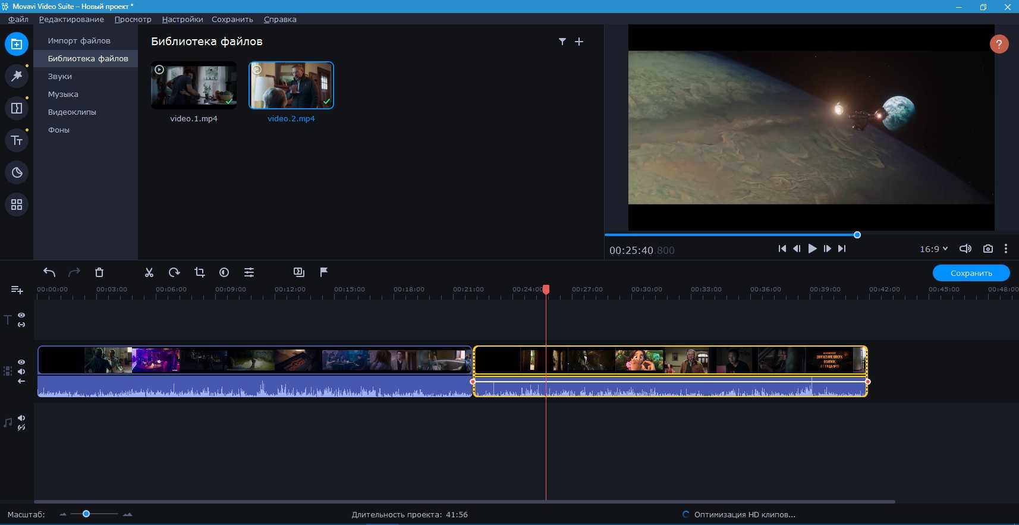Click the player progress slider handle
1019x525 pixels.
pos(857,235)
